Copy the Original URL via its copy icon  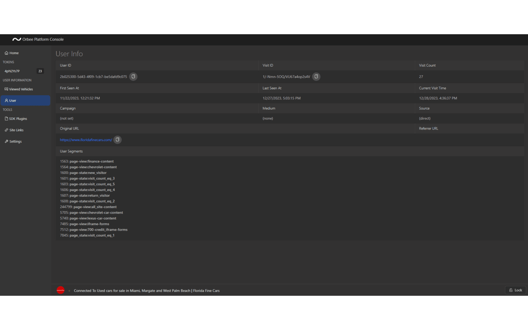pyautogui.click(x=118, y=139)
